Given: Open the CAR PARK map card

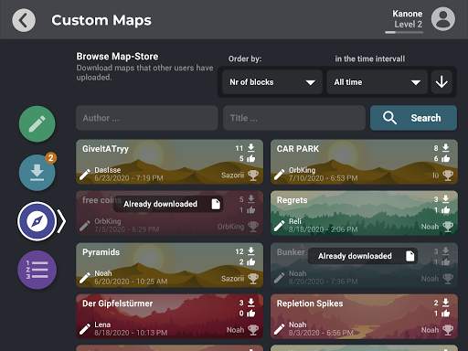Looking at the screenshot, I should click(364, 162).
